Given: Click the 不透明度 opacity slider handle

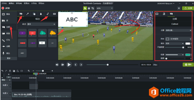Looking at the screenshot, I should pos(183,47).
